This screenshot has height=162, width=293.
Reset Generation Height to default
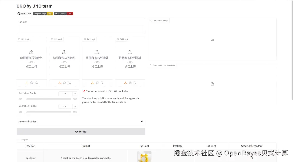75,106
